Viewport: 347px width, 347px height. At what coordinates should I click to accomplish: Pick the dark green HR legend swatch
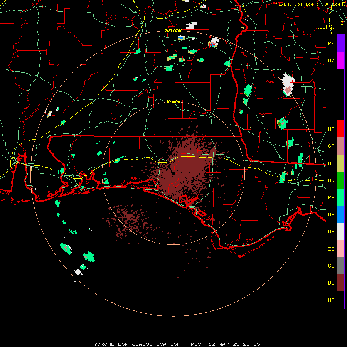pyautogui.click(x=340, y=180)
